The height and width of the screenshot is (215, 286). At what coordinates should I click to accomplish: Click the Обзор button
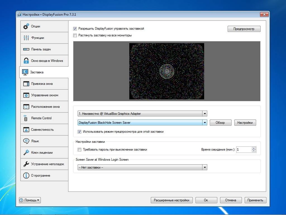pyautogui.click(x=220, y=123)
